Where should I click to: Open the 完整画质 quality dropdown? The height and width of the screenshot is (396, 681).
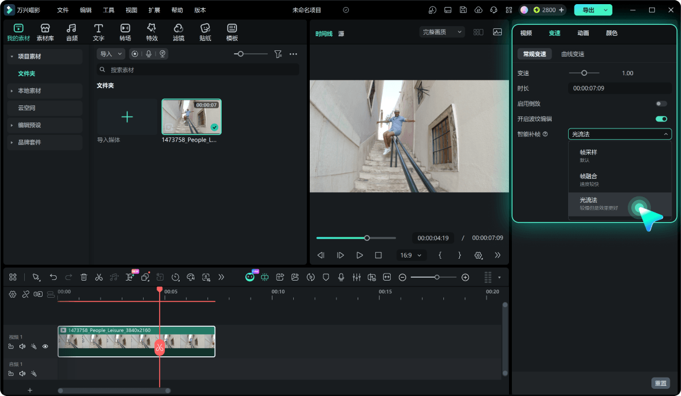point(442,32)
